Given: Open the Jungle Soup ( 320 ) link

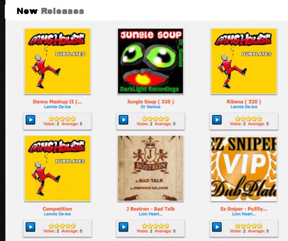Looking at the screenshot, I should [150, 102].
